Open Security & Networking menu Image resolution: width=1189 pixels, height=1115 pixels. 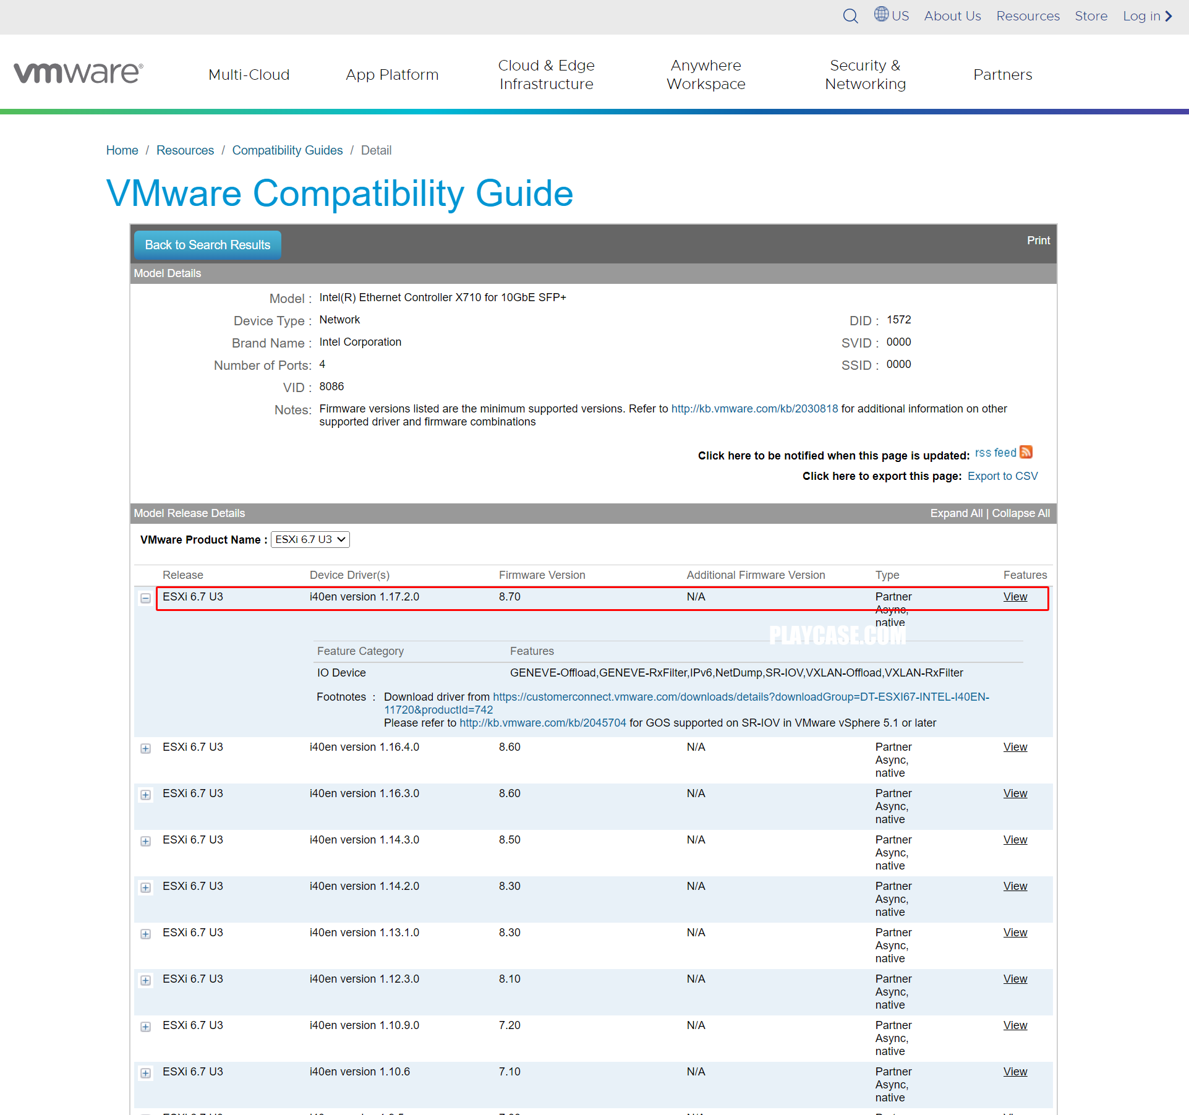[865, 74]
